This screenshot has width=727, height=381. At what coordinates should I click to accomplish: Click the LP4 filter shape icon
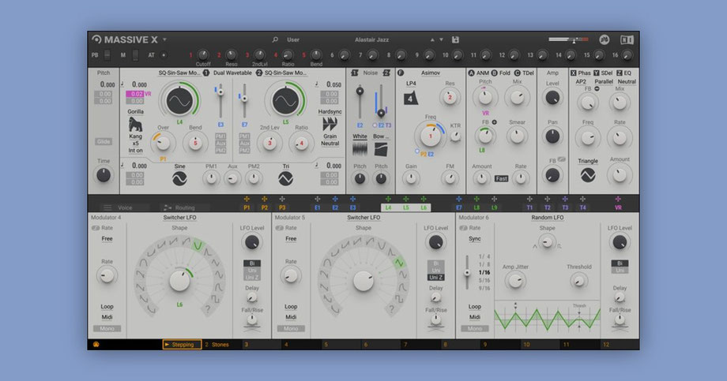(411, 98)
